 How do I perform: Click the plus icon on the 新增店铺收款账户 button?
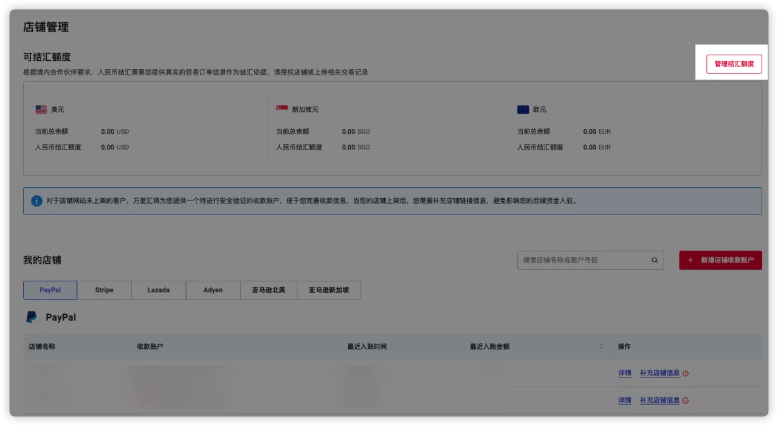point(690,259)
